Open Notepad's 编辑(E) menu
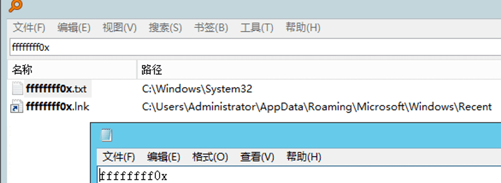 coord(164,157)
